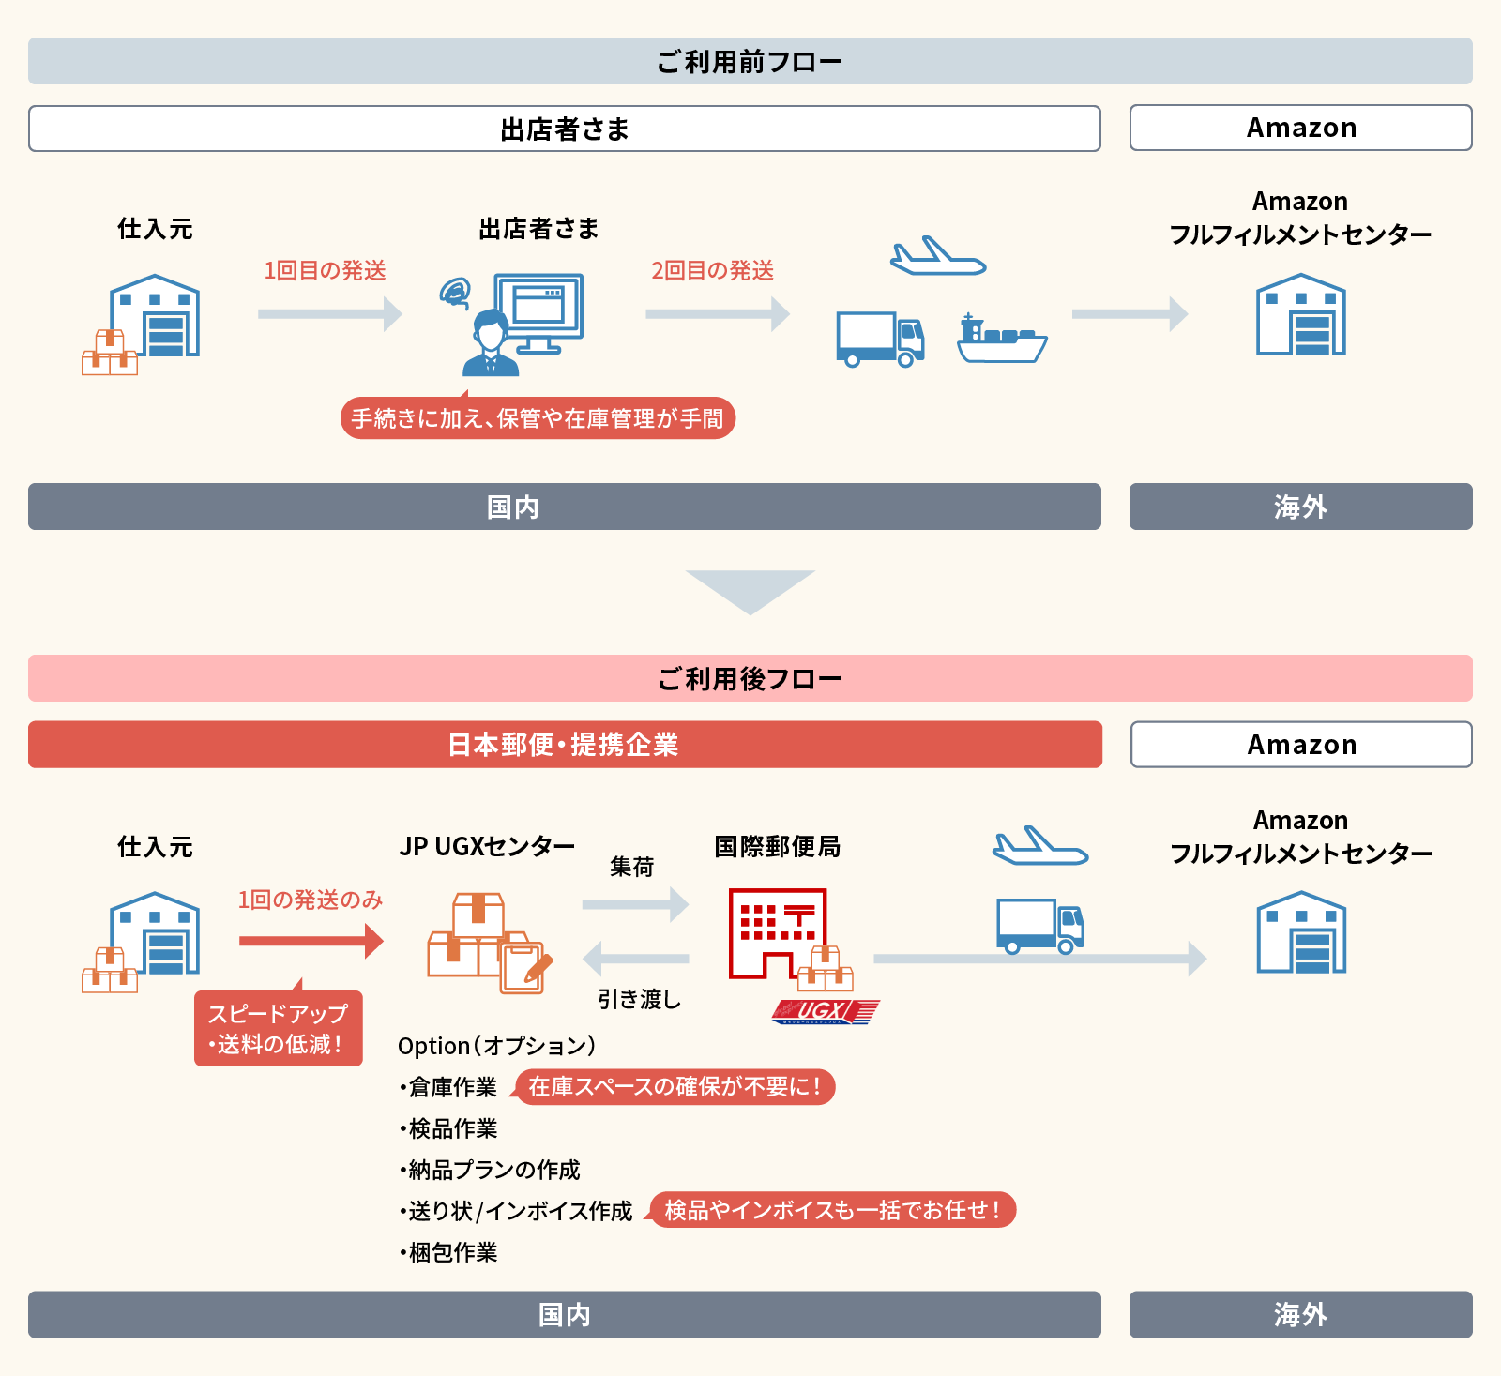Click the 引き渡し label
The height and width of the screenshot is (1376, 1501).
coord(640,999)
